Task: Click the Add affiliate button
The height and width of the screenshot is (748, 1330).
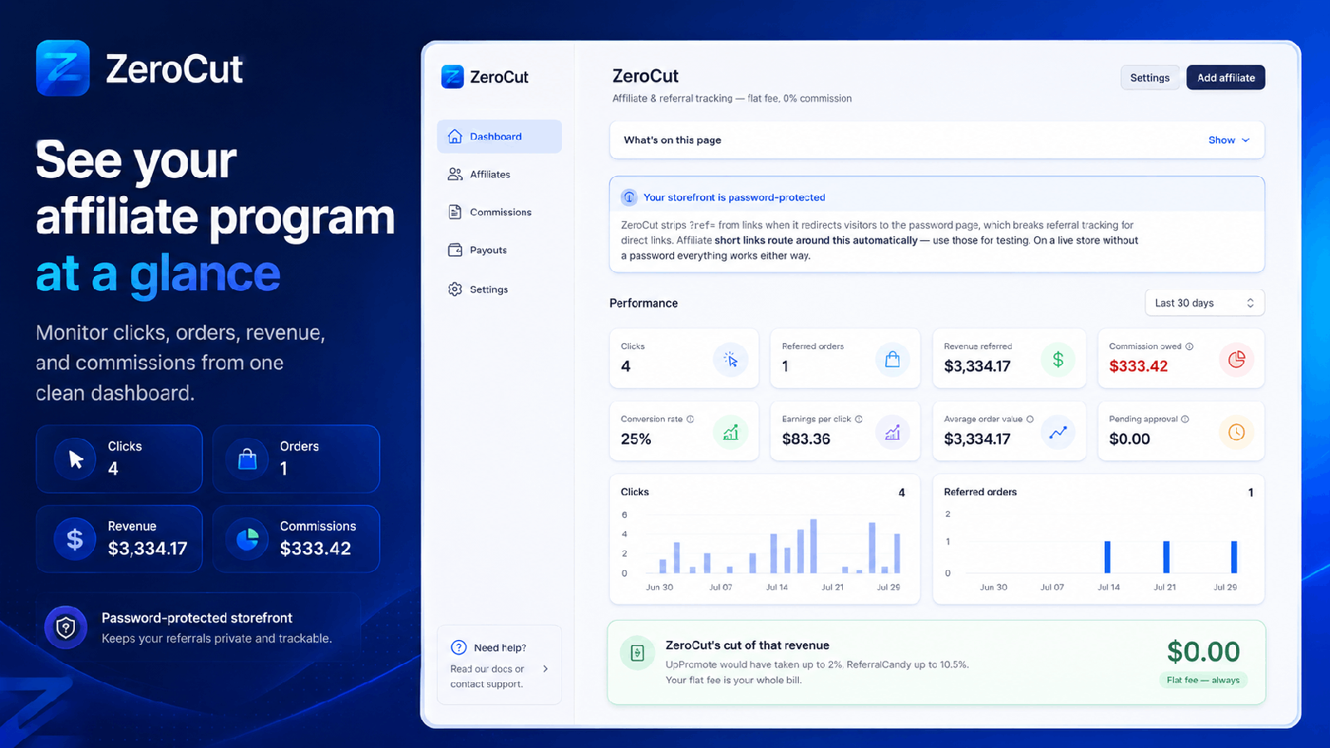Action: tap(1226, 77)
